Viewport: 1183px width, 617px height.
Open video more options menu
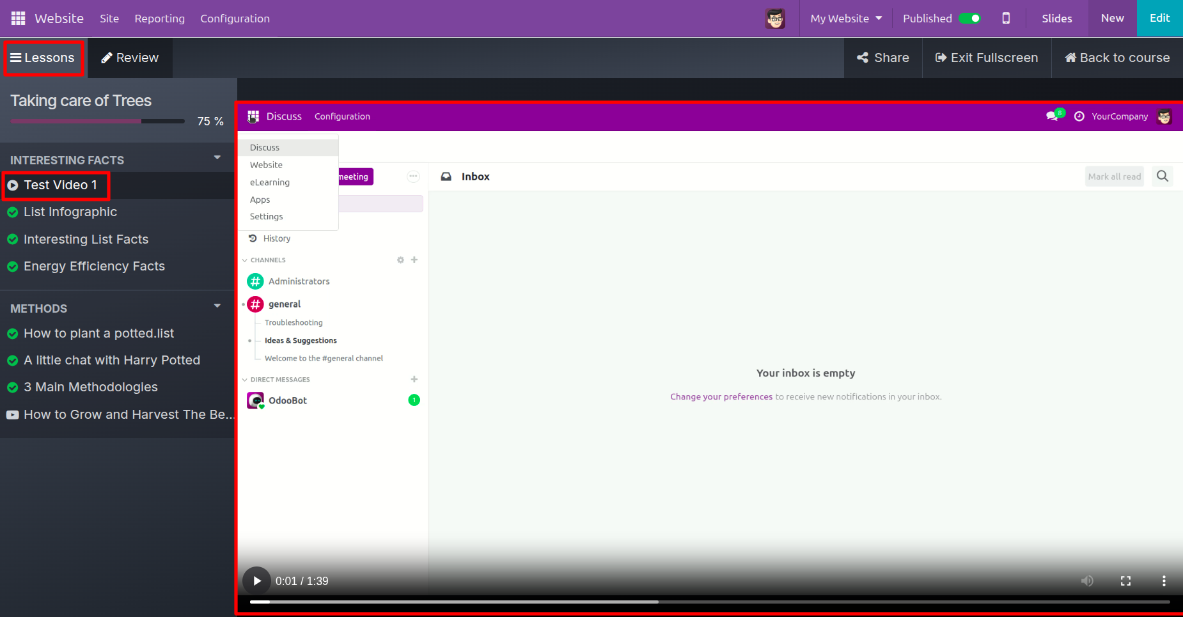[x=1164, y=581]
